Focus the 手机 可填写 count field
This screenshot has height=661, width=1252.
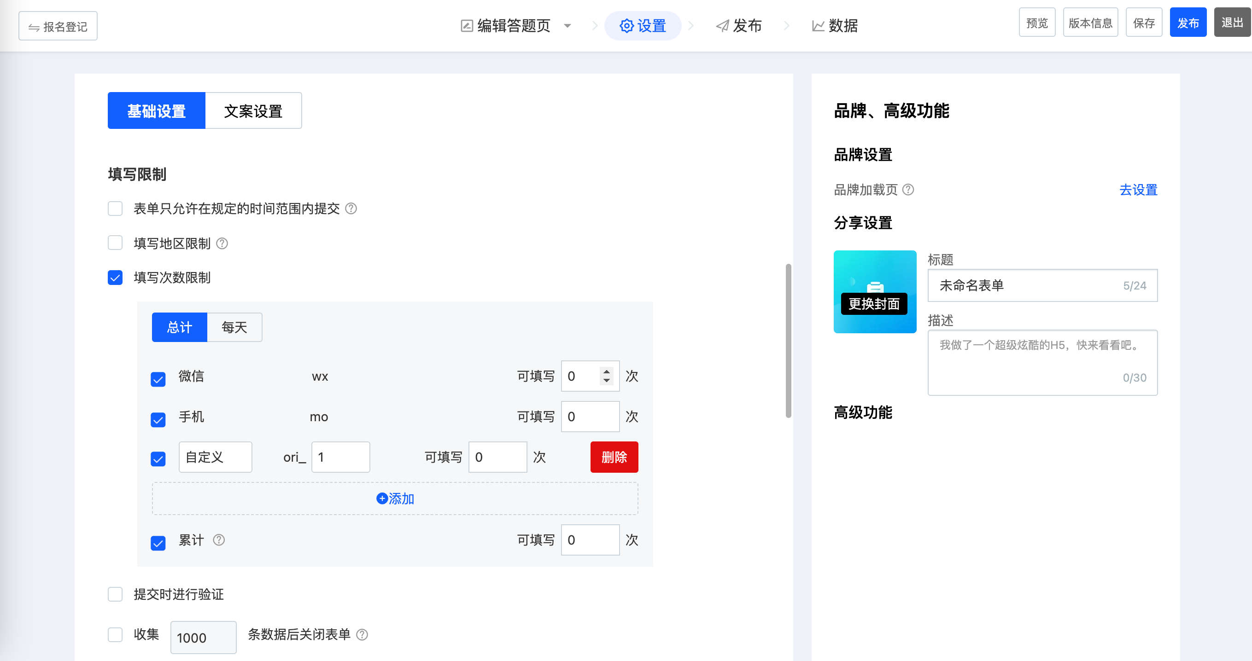point(590,417)
